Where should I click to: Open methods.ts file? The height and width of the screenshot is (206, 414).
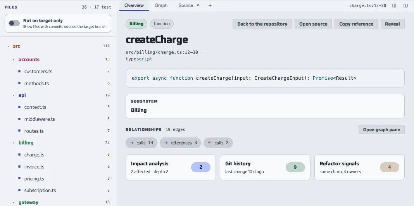[37, 83]
